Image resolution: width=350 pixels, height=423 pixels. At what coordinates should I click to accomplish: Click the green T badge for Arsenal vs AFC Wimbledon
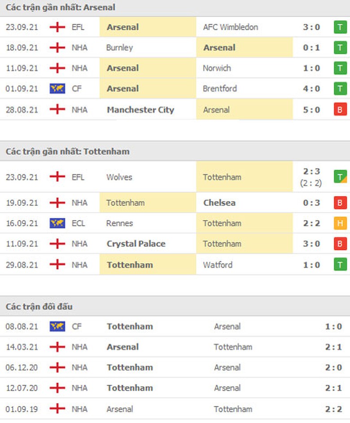click(340, 27)
